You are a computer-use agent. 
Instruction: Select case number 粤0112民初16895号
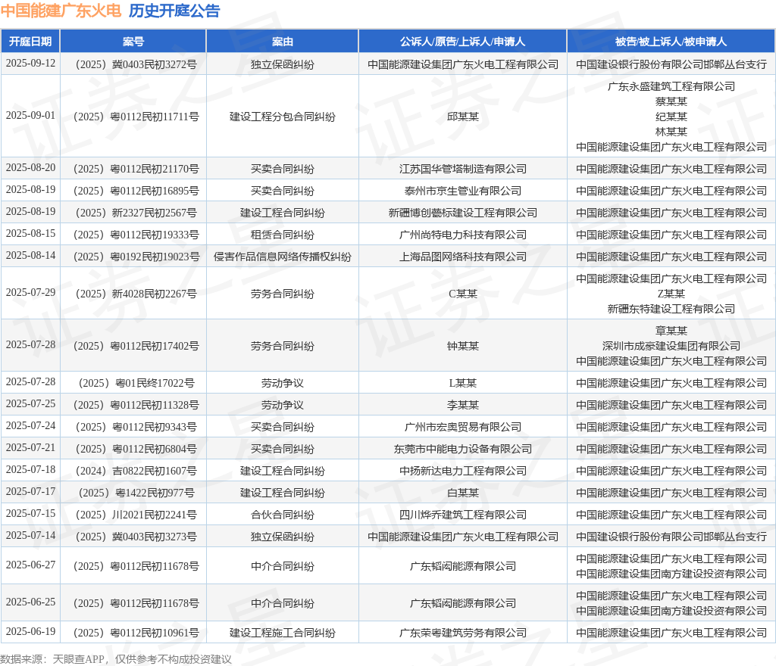click(x=136, y=191)
